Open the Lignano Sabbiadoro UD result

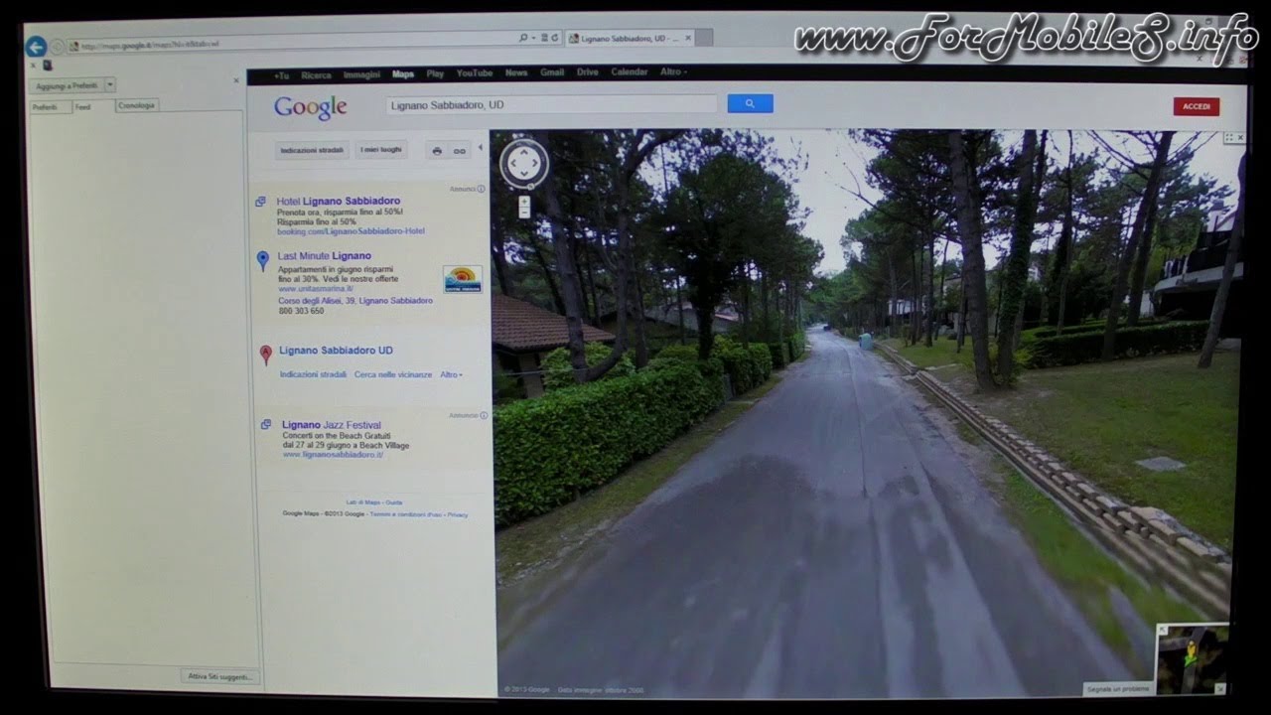pos(336,351)
